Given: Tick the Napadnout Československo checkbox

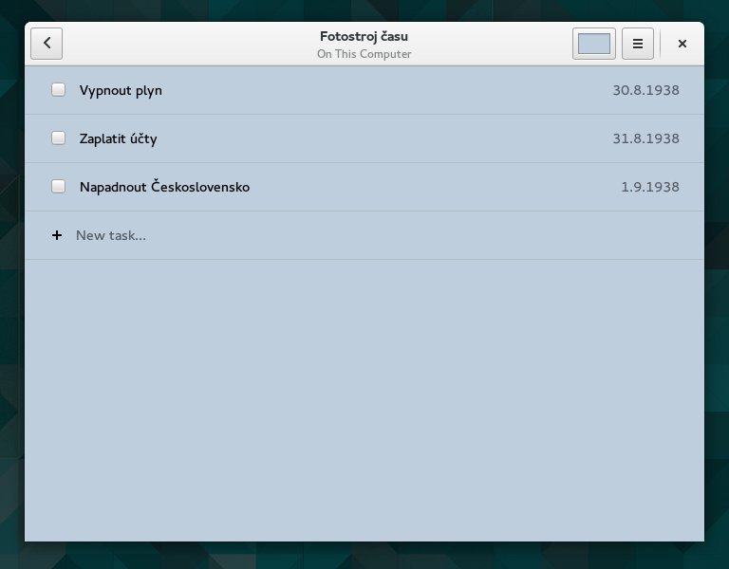Looking at the screenshot, I should coord(58,186).
